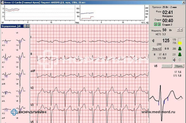This screenshot has width=186, height=123.
Task: Toggle the greyed-out mute speaker icon
Action: coord(180,60)
